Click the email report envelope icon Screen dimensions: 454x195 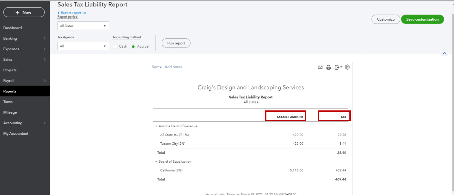(x=320, y=67)
